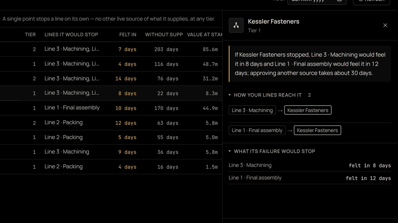Click the supplier network icon beside Kessler Fasteners
Image resolution: width=398 pixels, height=223 pixels.
click(x=236, y=25)
